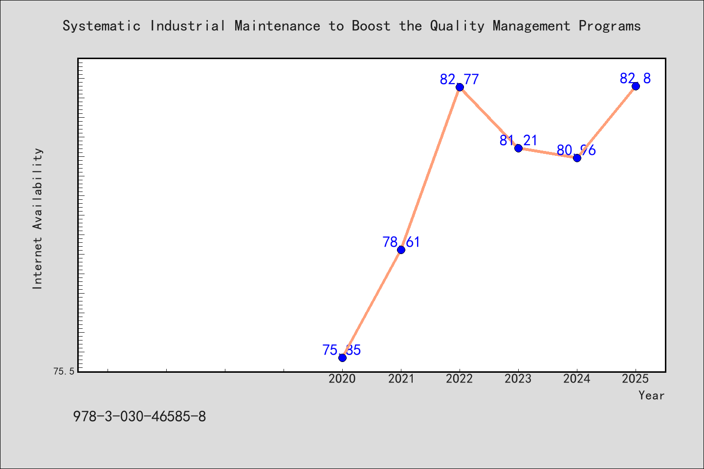Click the 75.5 y-axis tick label

(64, 371)
